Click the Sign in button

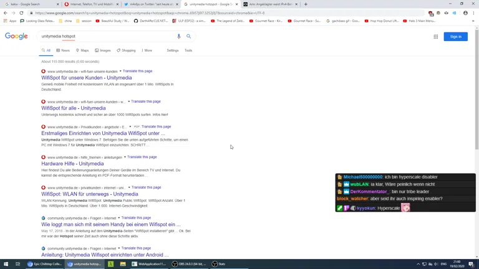point(455,37)
